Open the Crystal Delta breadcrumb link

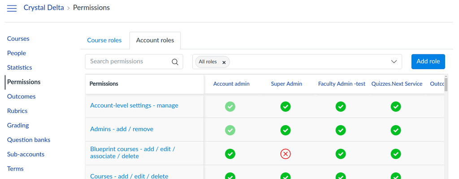[43, 8]
